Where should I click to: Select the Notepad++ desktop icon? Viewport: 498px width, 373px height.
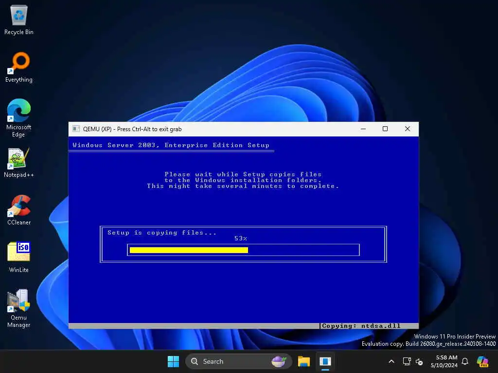coord(19,163)
